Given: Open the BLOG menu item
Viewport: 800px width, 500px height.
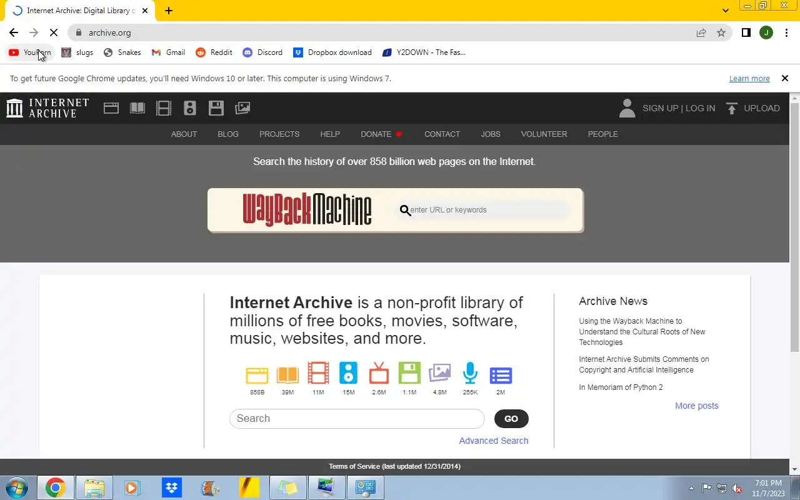Looking at the screenshot, I should point(228,134).
